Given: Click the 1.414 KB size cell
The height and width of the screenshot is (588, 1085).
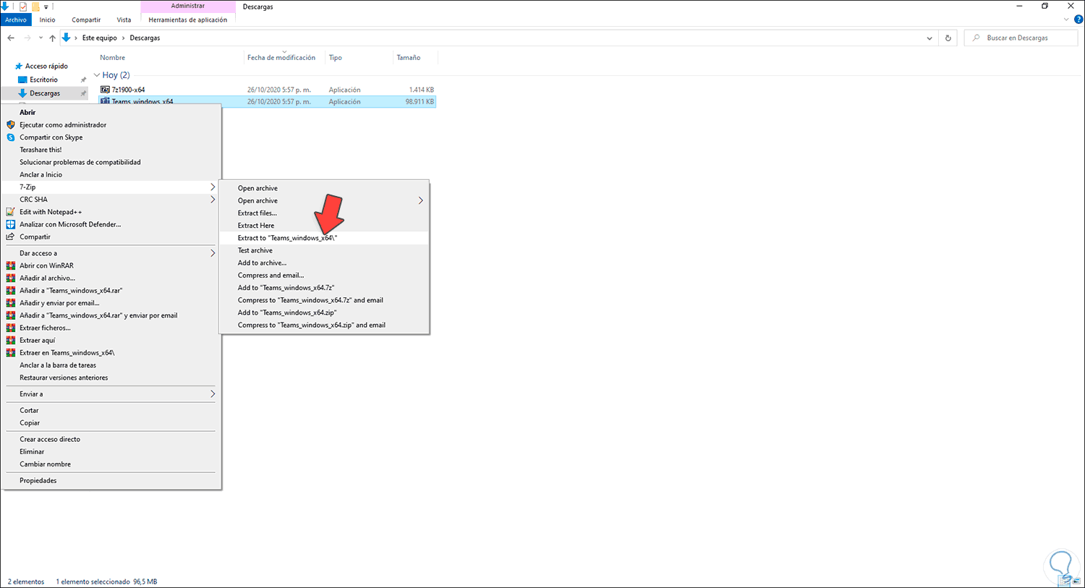Looking at the screenshot, I should [422, 90].
